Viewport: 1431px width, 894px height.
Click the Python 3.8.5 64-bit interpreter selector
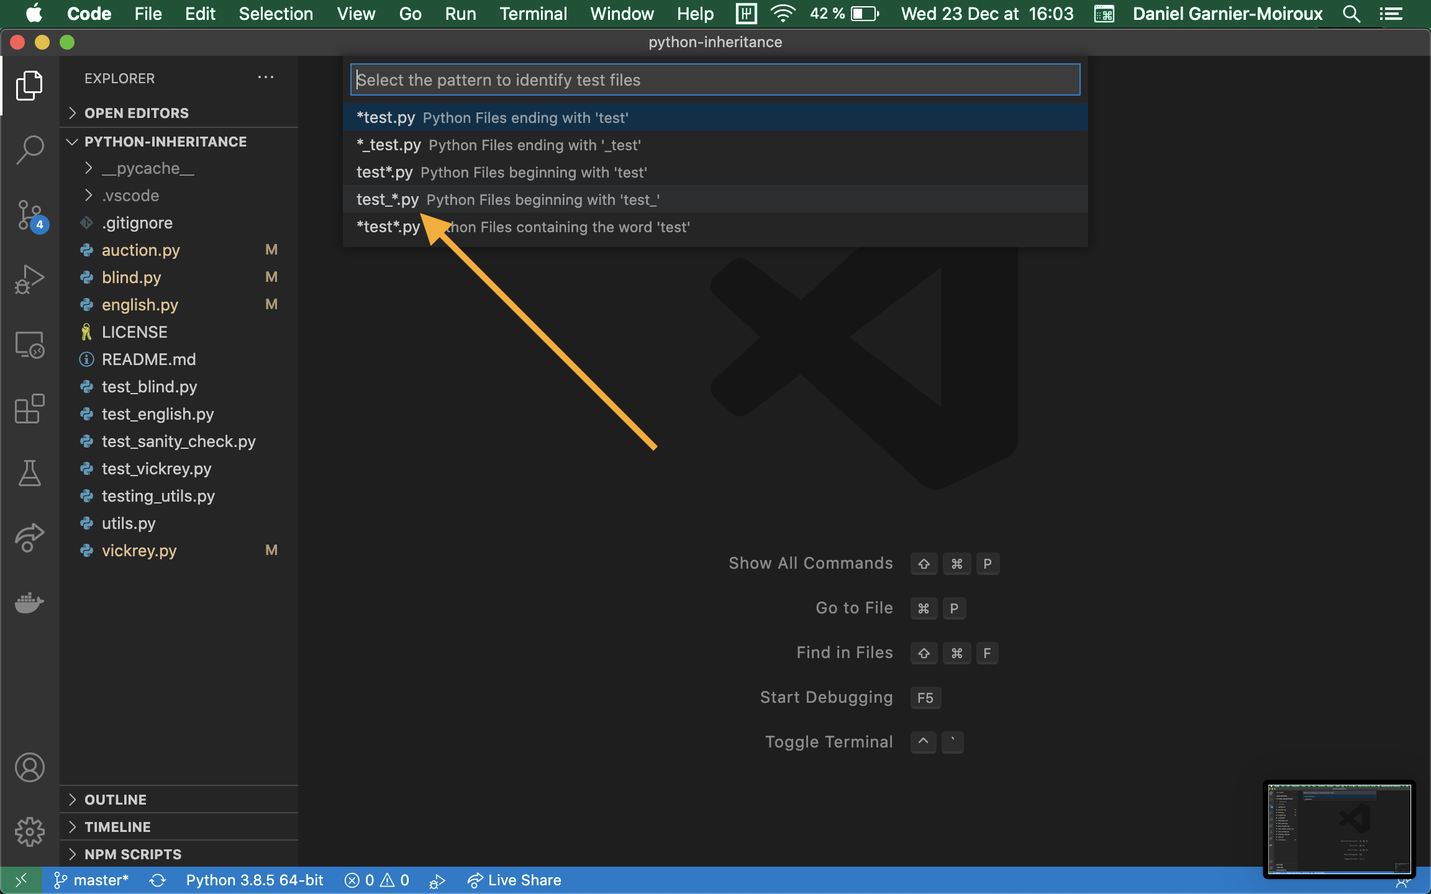coord(255,880)
